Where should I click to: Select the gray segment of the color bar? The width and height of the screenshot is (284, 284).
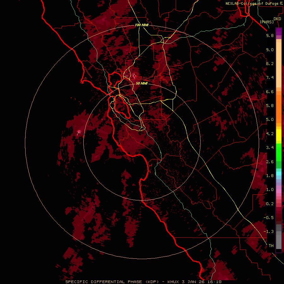pyautogui.click(x=279, y=240)
